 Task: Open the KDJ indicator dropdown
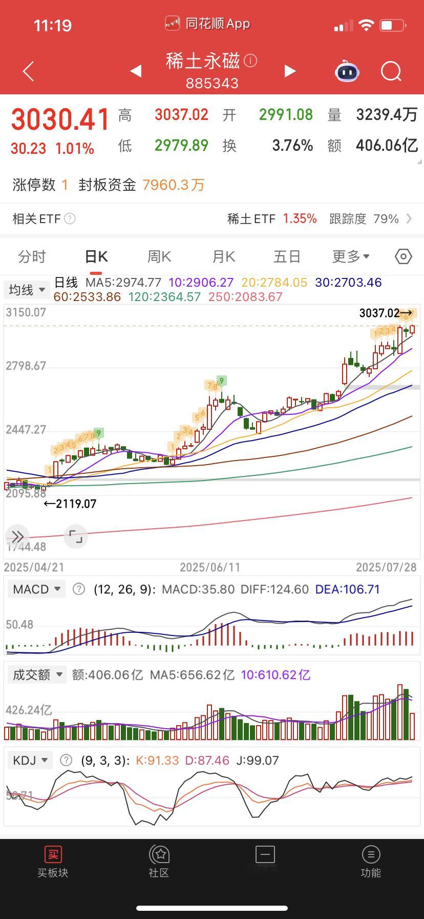[30, 760]
